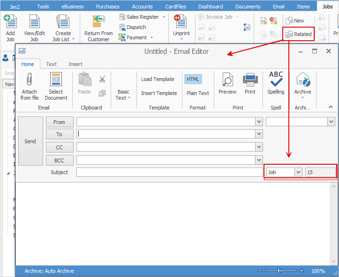The image size is (339, 277).
Task: Click Archive: Auto Archive status text
Action: 49,271
